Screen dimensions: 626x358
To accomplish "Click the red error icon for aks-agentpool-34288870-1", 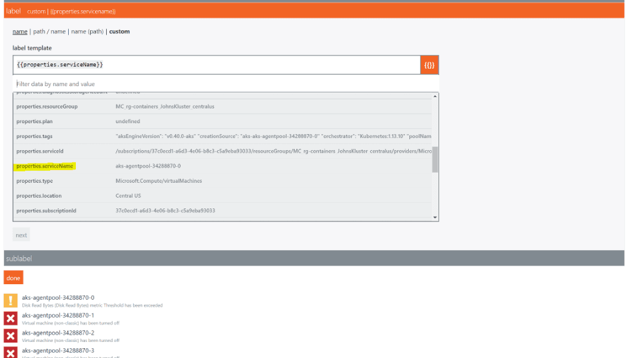I will pyautogui.click(x=11, y=318).
